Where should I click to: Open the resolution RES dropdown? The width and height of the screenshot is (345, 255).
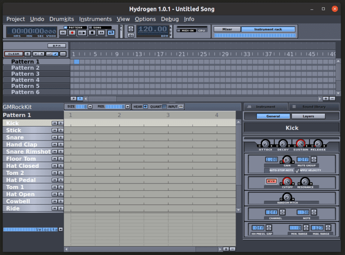click(126, 106)
